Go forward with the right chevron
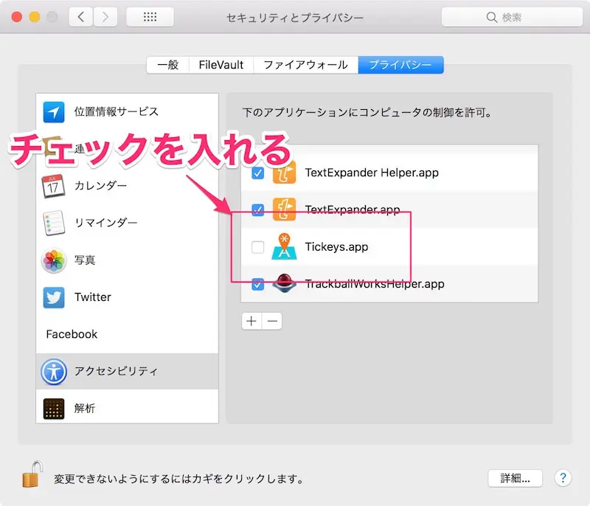This screenshot has height=506, width=590. 105,17
